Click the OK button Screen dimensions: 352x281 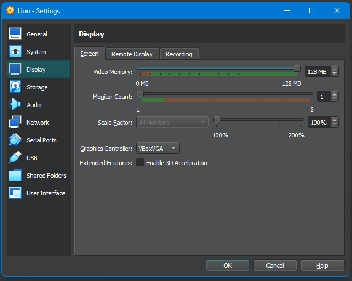click(x=227, y=266)
